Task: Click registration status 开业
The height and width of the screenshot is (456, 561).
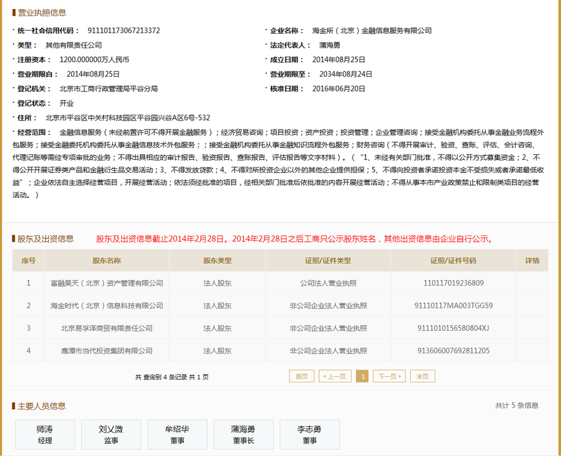Action: [66, 103]
